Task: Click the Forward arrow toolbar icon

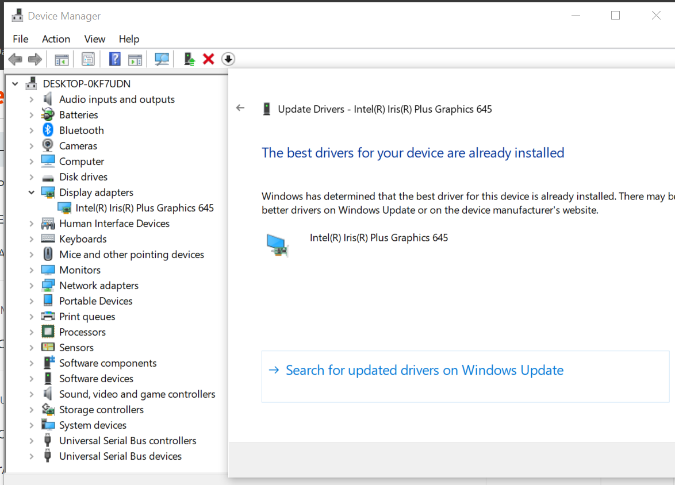Action: tap(35, 59)
